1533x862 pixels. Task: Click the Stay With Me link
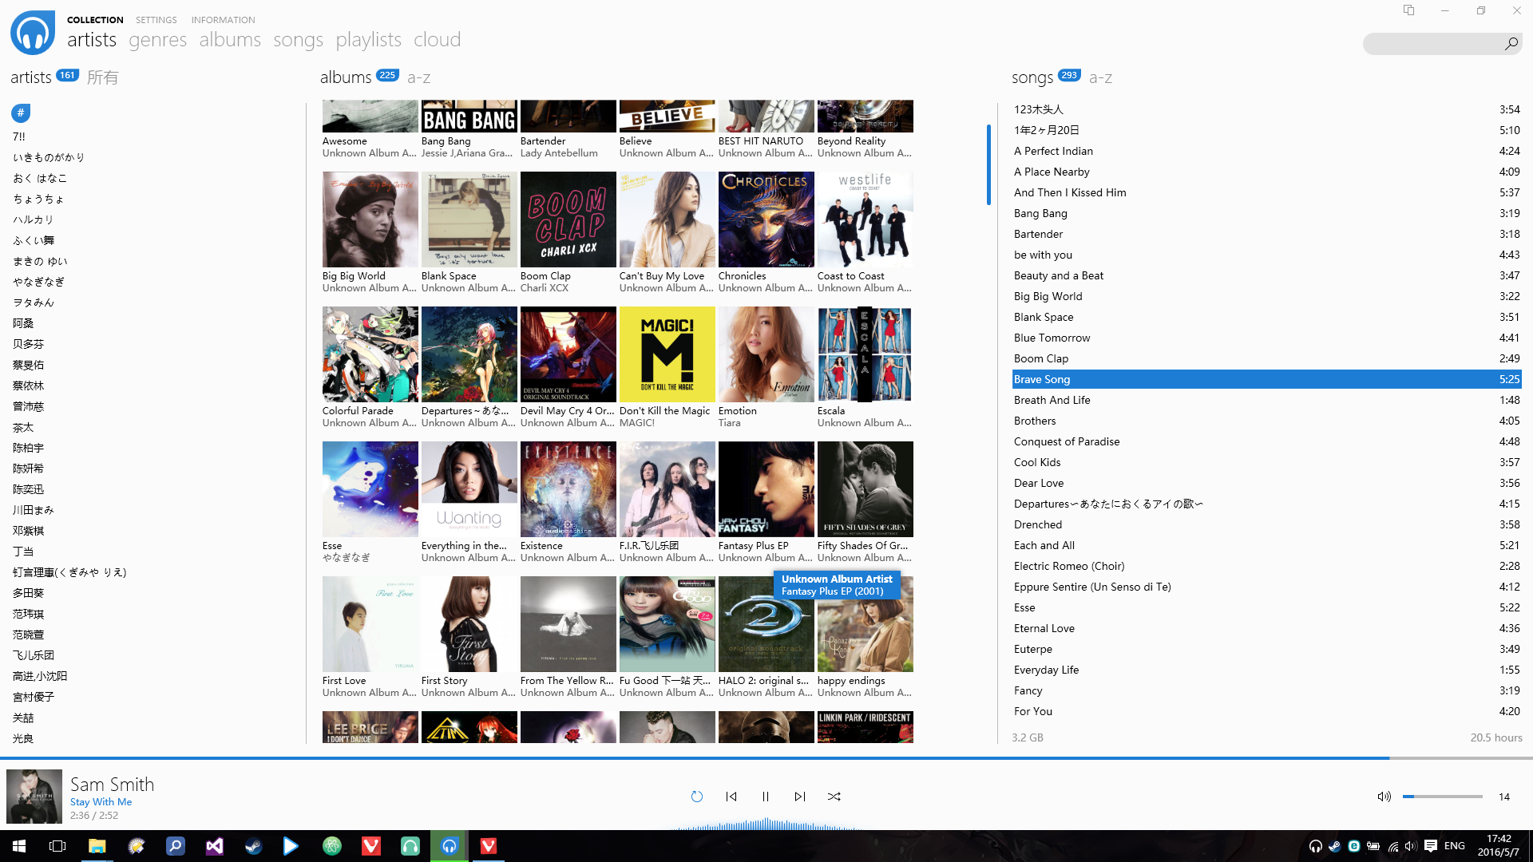(x=101, y=801)
